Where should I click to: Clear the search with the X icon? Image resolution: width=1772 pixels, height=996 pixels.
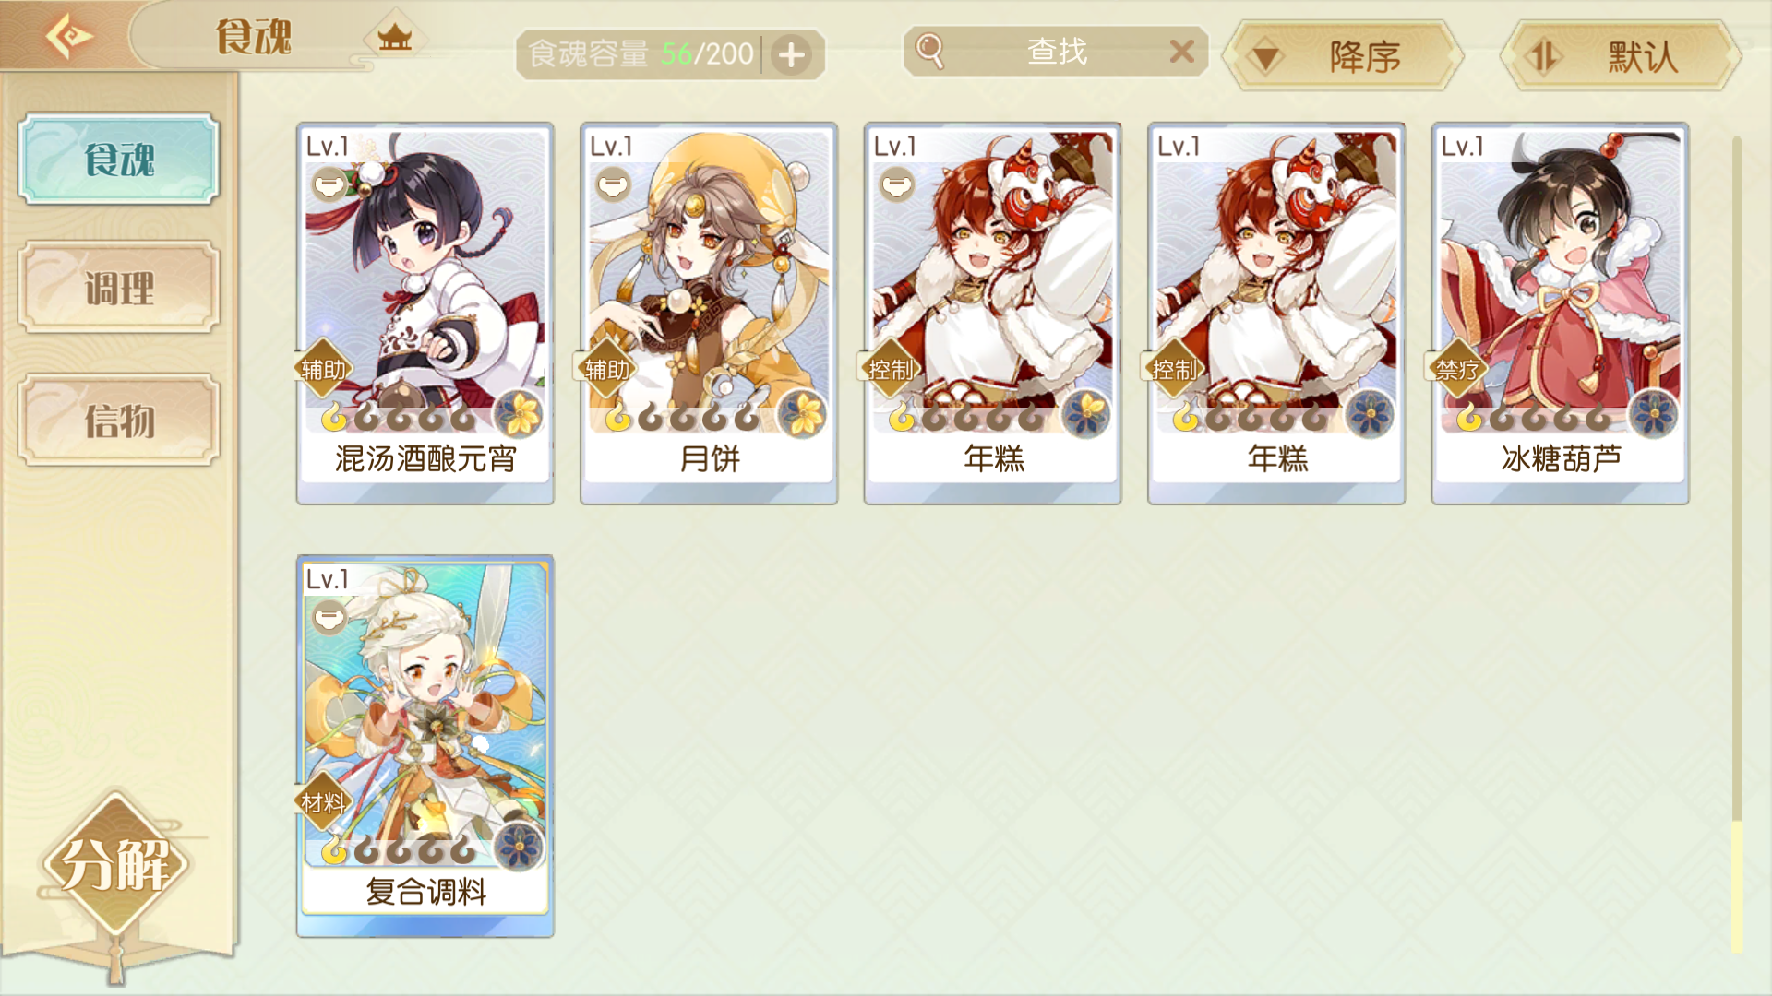pyautogui.click(x=1182, y=52)
